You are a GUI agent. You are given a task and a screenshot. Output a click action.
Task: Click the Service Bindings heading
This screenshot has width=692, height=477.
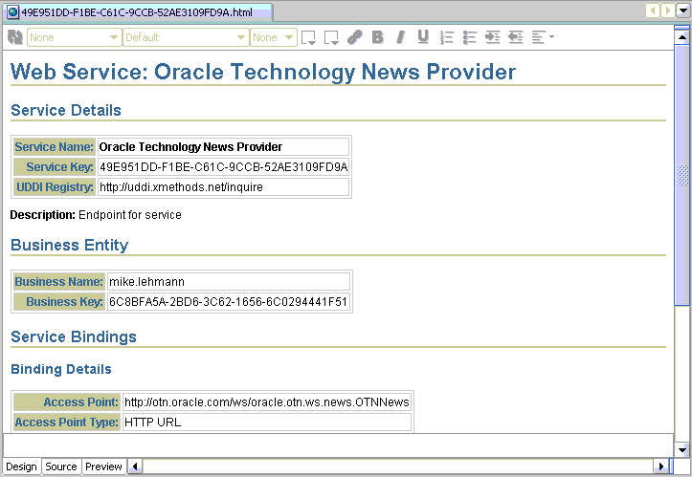74,336
